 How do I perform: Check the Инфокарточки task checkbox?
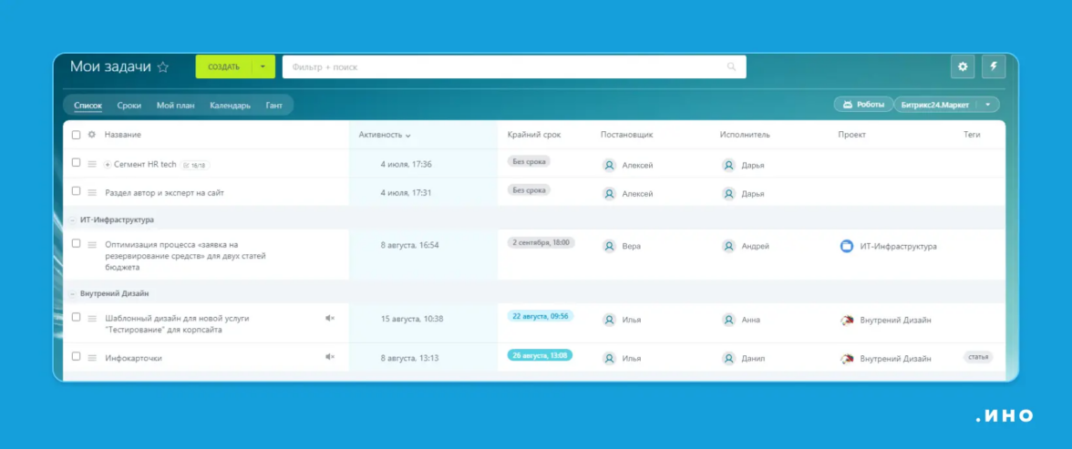(x=76, y=356)
